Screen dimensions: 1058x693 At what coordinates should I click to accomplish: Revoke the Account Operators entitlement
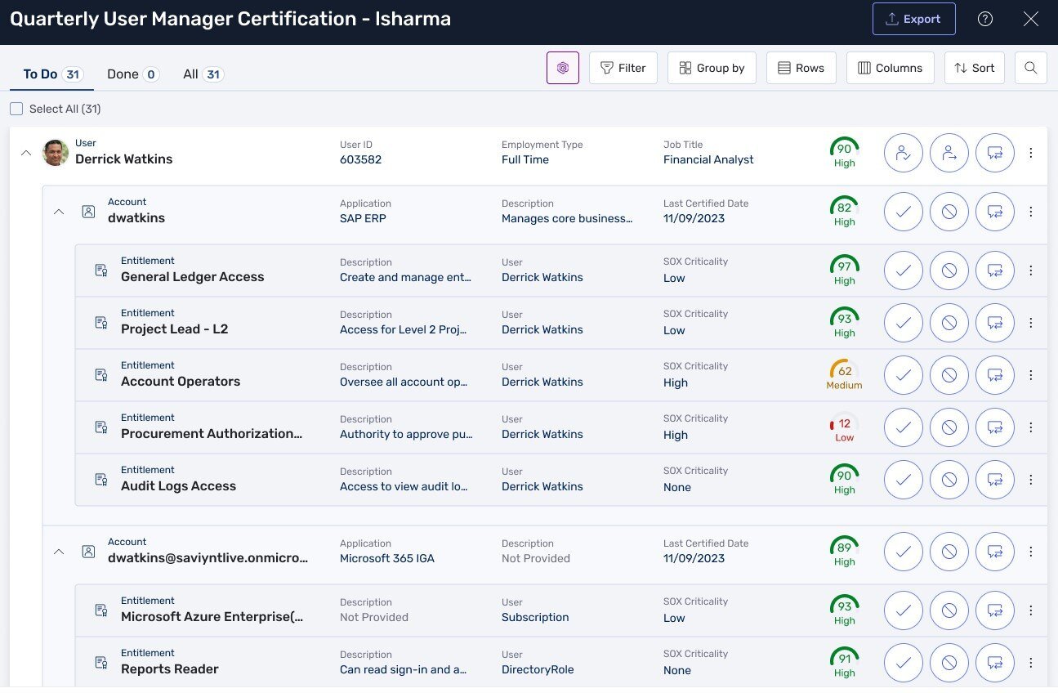click(949, 374)
